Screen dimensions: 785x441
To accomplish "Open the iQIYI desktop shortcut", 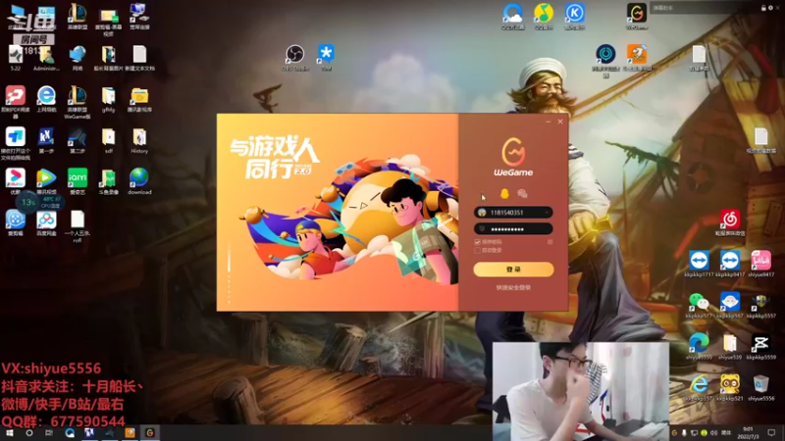I will 78,181.
